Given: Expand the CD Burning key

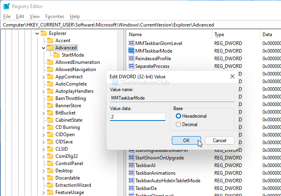Looking at the screenshot, I should click(x=43, y=128).
